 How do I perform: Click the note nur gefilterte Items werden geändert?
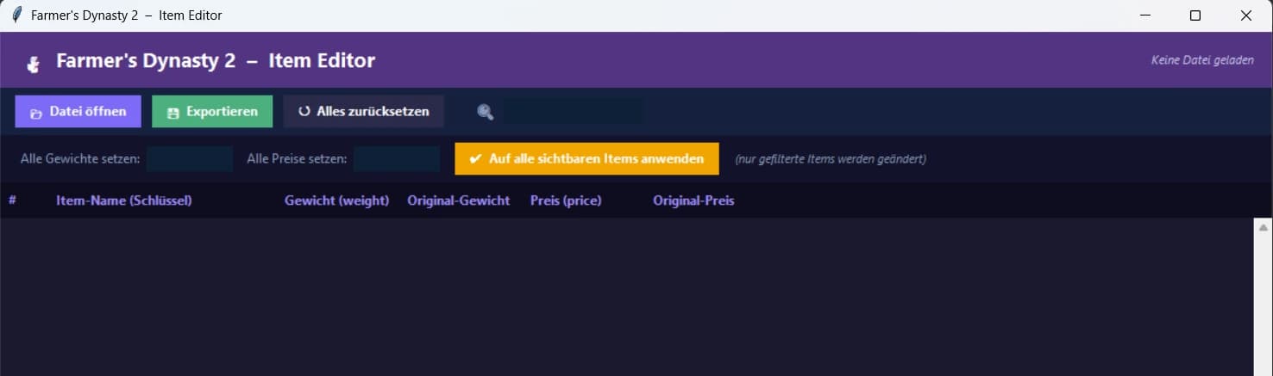831,159
